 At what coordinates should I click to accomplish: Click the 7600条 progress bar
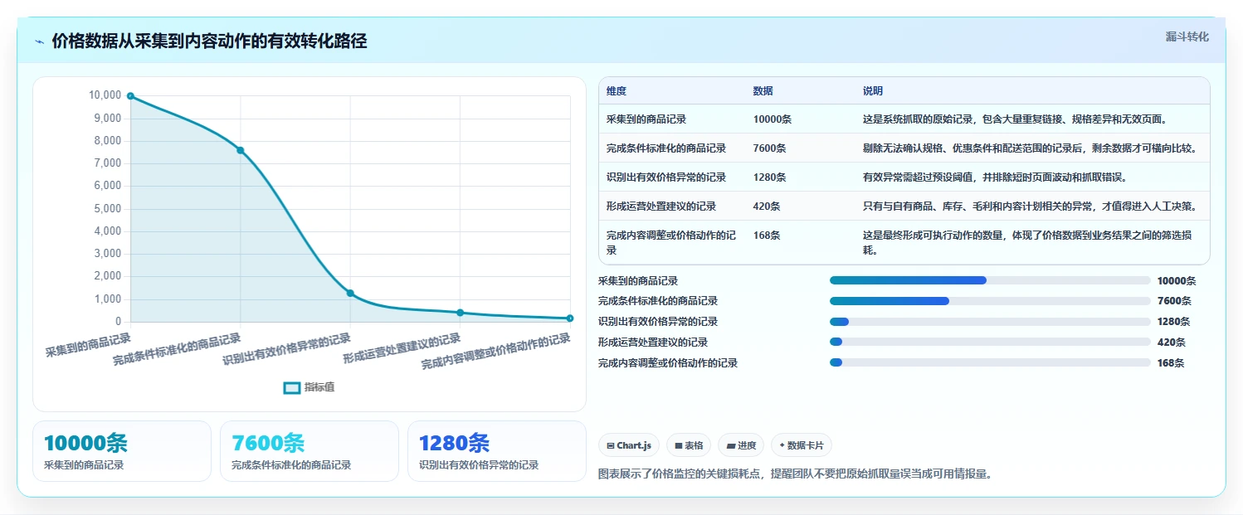990,301
